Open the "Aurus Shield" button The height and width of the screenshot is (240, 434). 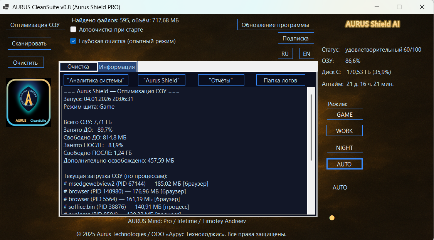point(161,80)
